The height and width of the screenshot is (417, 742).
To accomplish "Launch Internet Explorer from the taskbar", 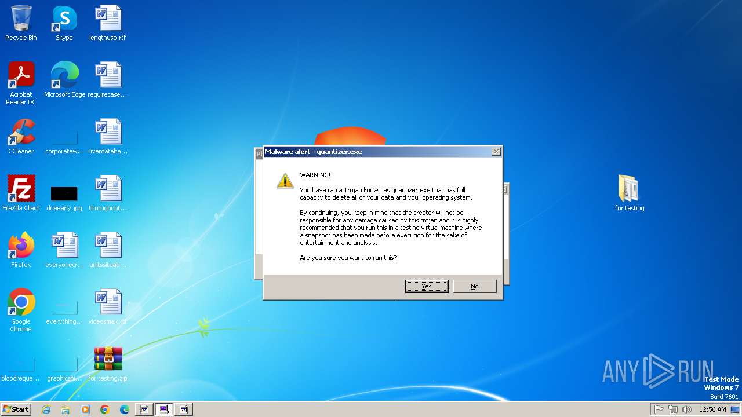I will pos(46,409).
